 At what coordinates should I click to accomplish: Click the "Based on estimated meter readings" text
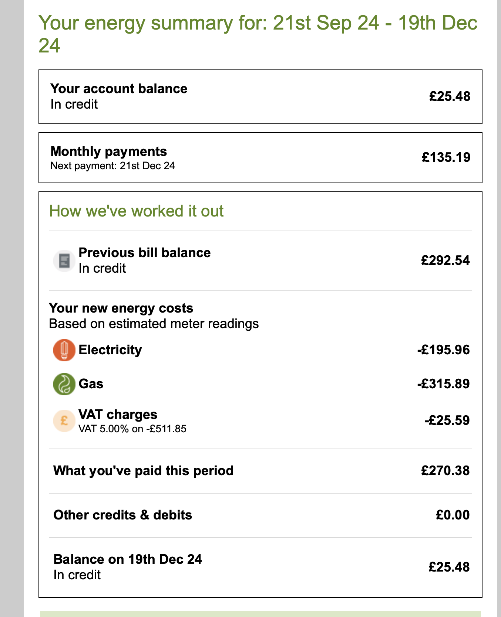[x=154, y=324]
